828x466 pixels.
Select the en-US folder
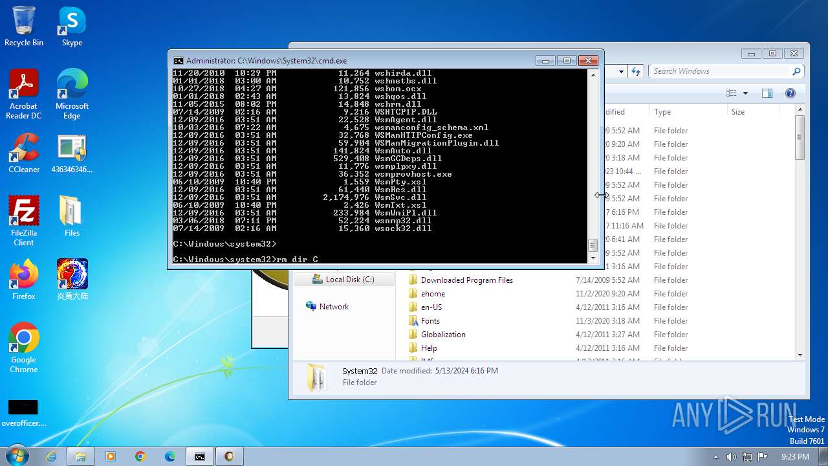431,307
